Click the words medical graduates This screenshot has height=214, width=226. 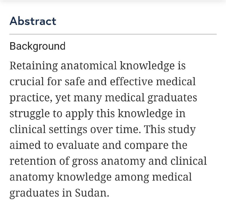click(151, 98)
